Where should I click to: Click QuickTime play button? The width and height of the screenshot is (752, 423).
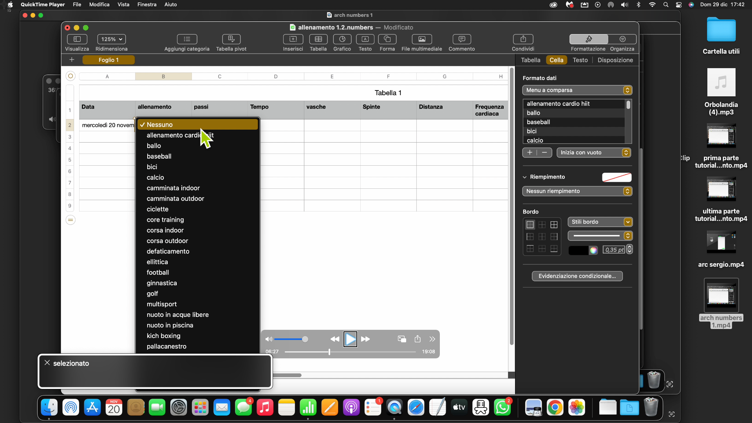[x=350, y=339]
